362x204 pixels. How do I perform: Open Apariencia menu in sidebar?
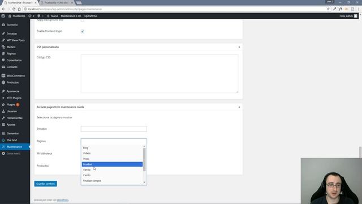coord(12,91)
